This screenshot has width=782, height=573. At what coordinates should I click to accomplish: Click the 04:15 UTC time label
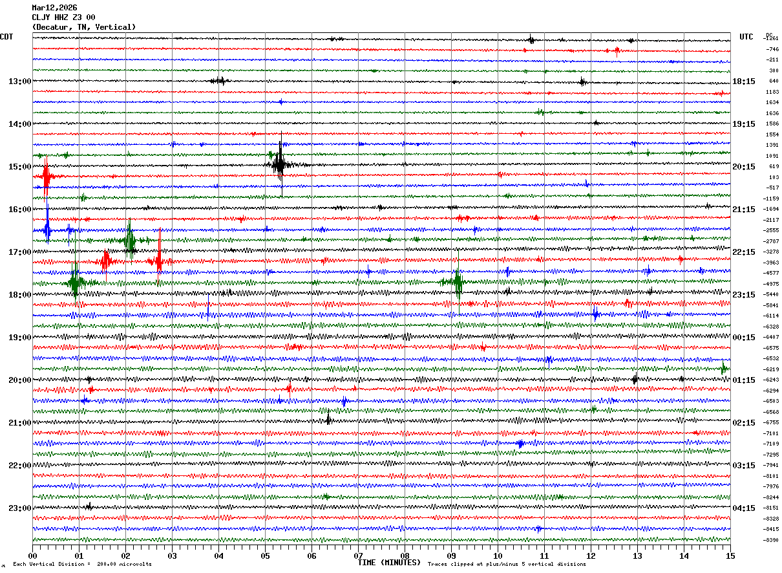[744, 508]
